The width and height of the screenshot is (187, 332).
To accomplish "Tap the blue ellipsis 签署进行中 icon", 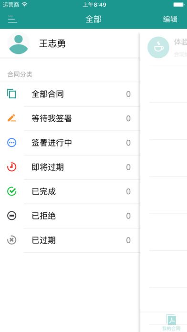I will tap(11, 143).
